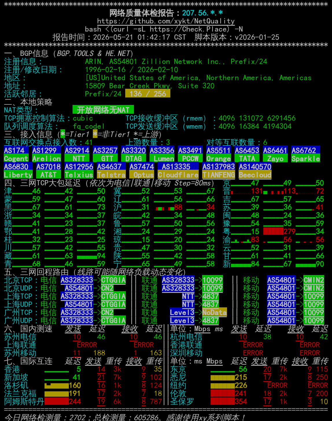Click the AS7474 Optus block
The width and height of the screenshot is (332, 421).
pos(142,171)
